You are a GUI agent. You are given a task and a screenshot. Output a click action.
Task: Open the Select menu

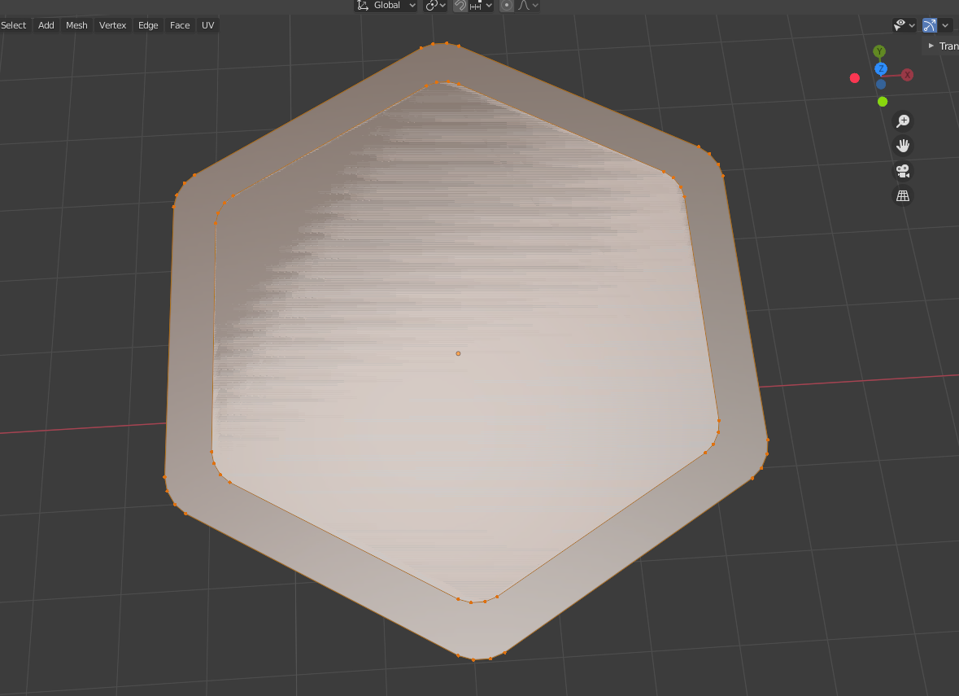tap(14, 25)
